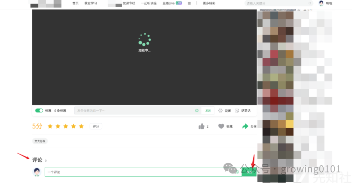Click the 评分 button
Screen dimensions: 352x183
tap(96, 126)
